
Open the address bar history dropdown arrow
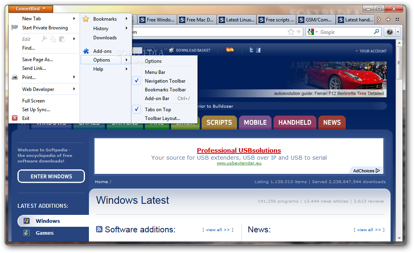pos(298,32)
